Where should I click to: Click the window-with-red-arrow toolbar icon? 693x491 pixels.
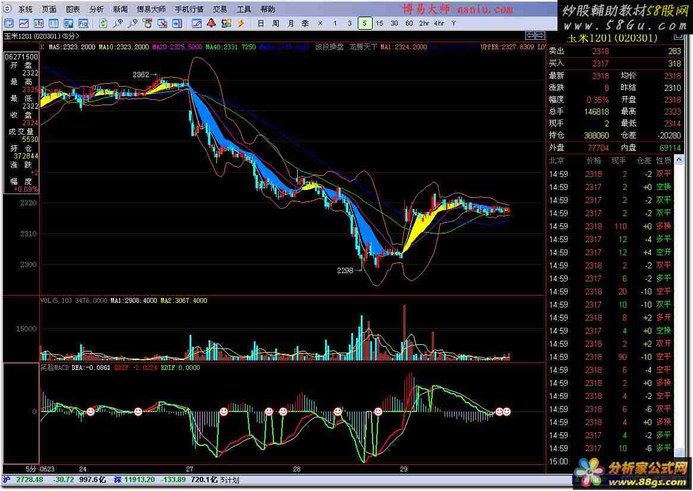point(162,23)
